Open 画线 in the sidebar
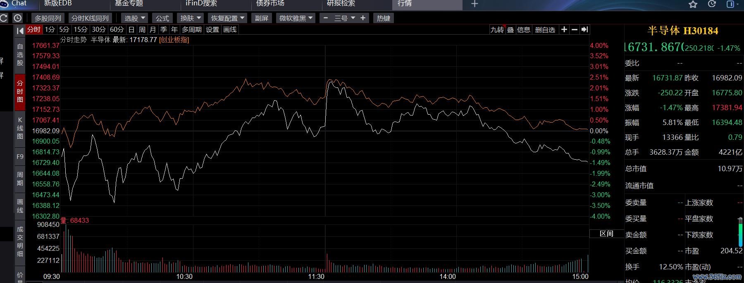Image resolution: width=744 pixels, height=283 pixels. click(20, 206)
